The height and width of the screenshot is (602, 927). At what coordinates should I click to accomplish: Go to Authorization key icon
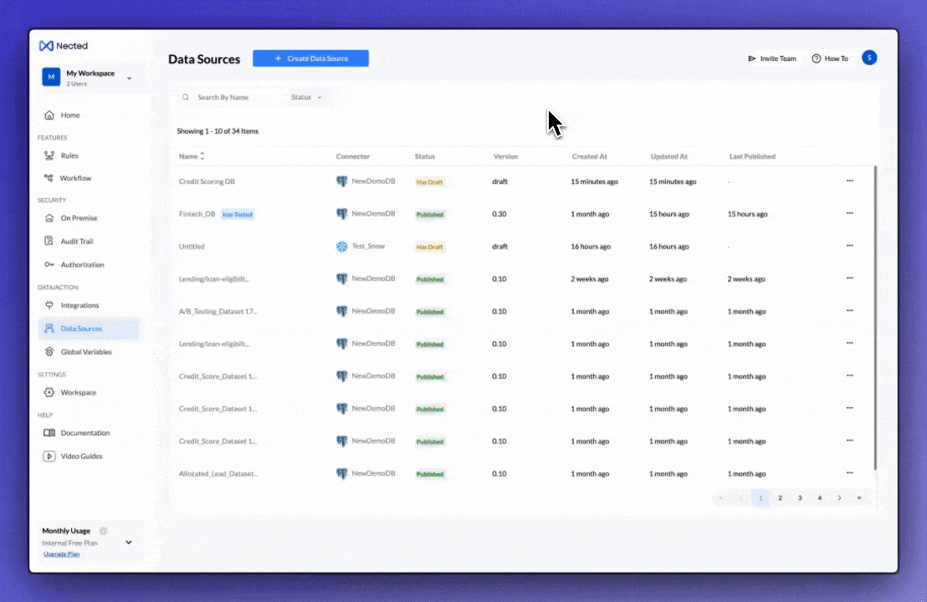click(x=49, y=265)
